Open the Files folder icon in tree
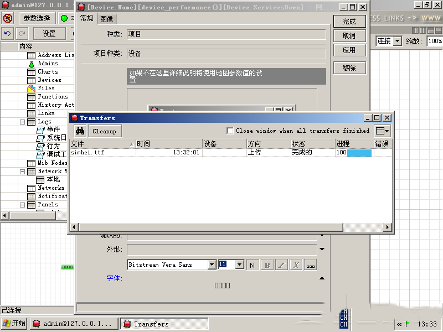 coord(32,89)
